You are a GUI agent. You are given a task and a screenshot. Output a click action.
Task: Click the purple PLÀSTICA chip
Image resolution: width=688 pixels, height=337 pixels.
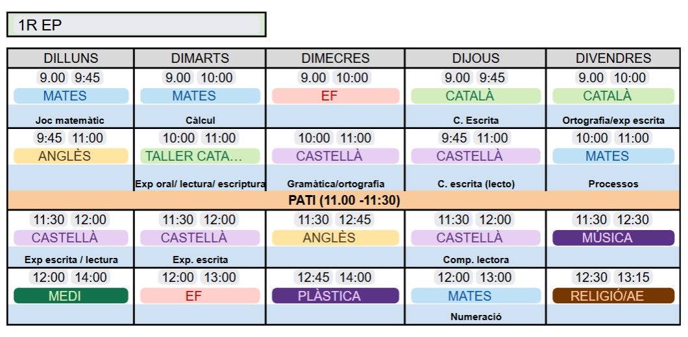coord(335,296)
